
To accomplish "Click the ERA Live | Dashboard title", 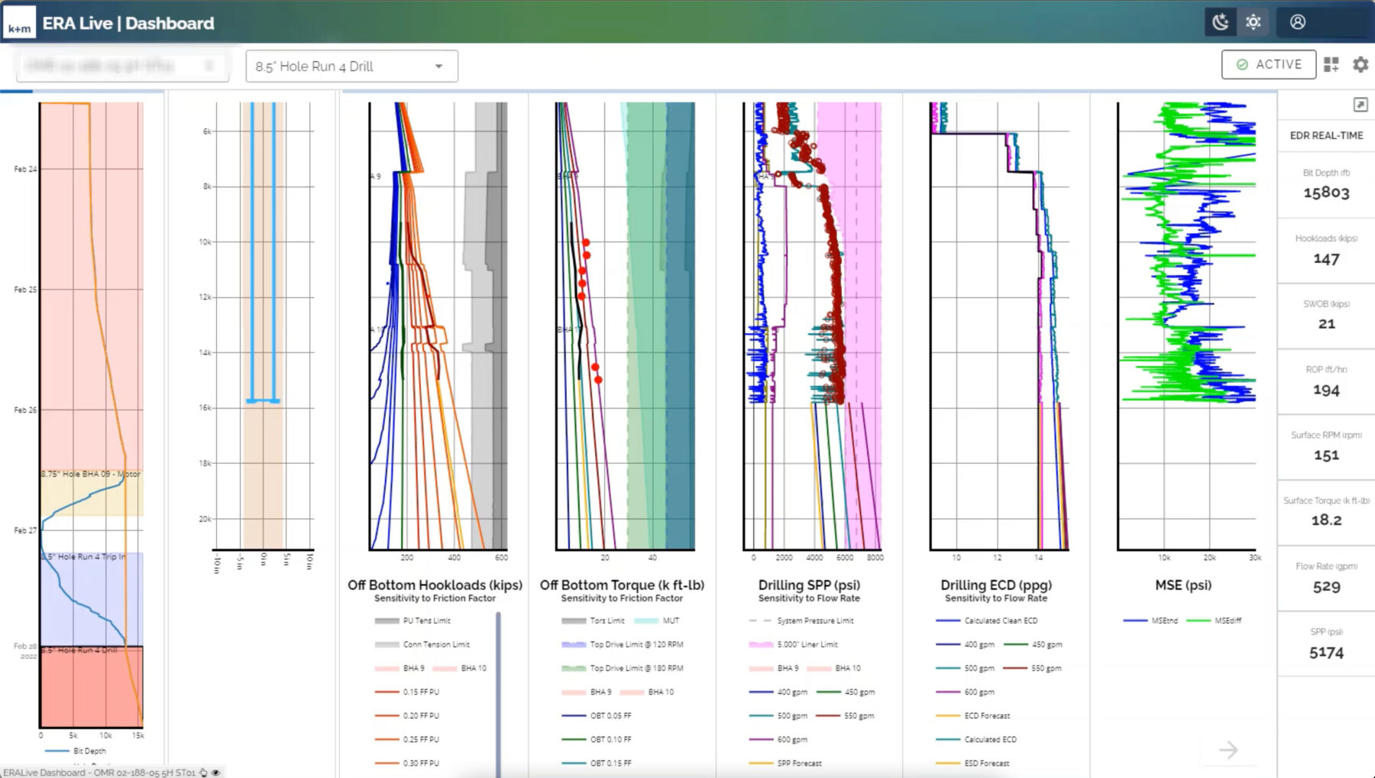I will click(128, 23).
